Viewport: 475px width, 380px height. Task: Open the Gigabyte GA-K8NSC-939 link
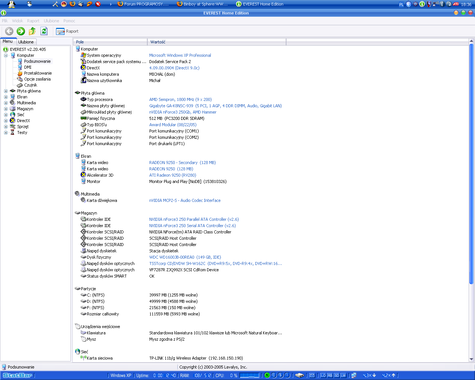click(216, 106)
